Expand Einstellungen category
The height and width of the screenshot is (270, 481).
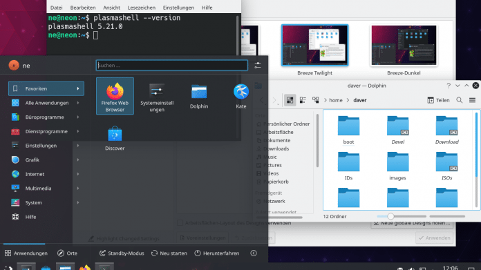pos(46,146)
